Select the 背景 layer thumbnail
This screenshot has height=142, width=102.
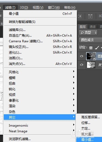pos(91,65)
